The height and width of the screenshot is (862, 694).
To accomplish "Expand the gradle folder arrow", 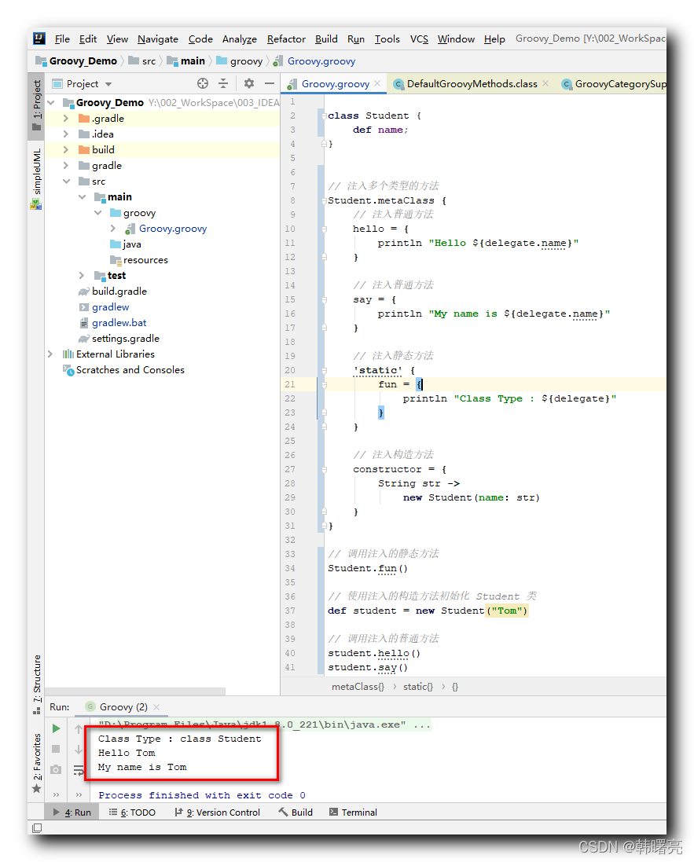I will point(66,166).
